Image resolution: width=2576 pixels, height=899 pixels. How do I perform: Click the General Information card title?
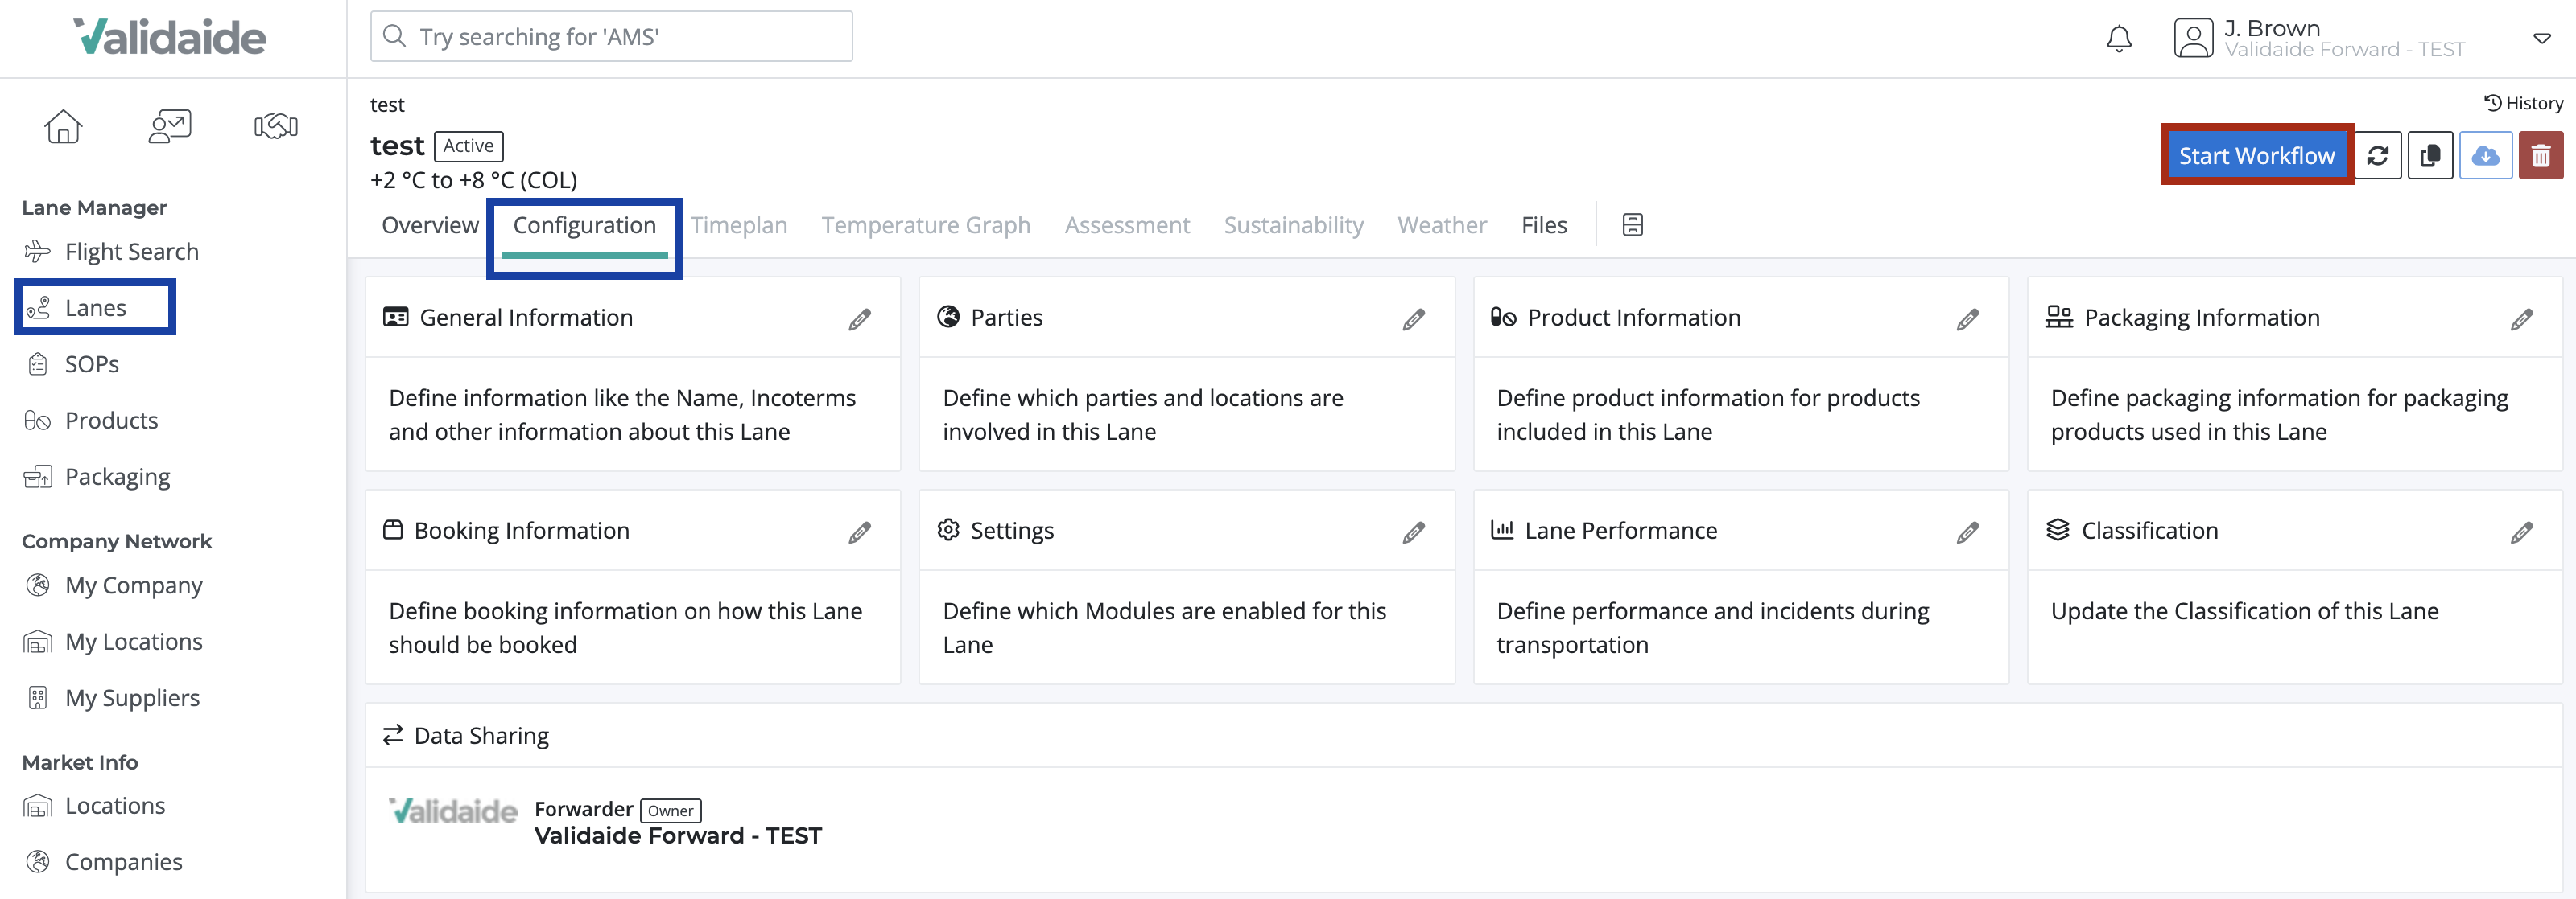coord(526,318)
